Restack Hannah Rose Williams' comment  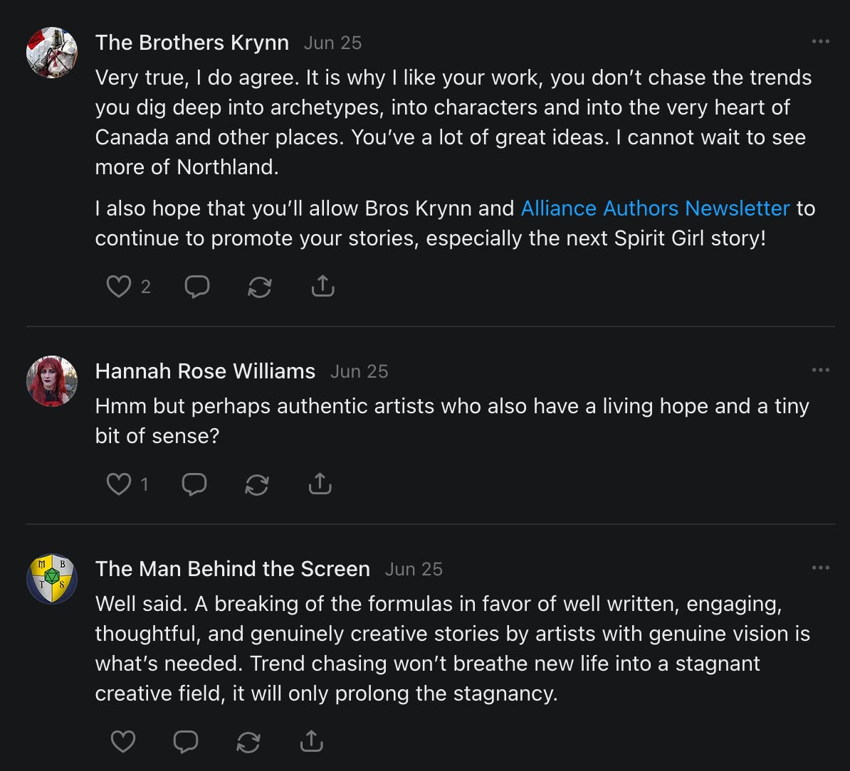pos(256,484)
